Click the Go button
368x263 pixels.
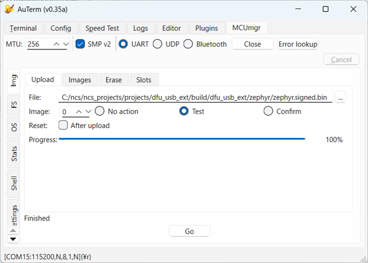[189, 231]
